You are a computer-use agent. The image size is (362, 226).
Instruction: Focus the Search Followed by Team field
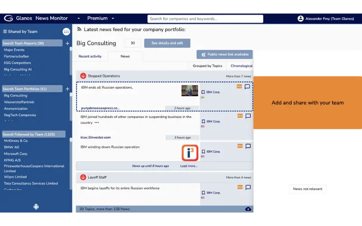click(x=33, y=134)
